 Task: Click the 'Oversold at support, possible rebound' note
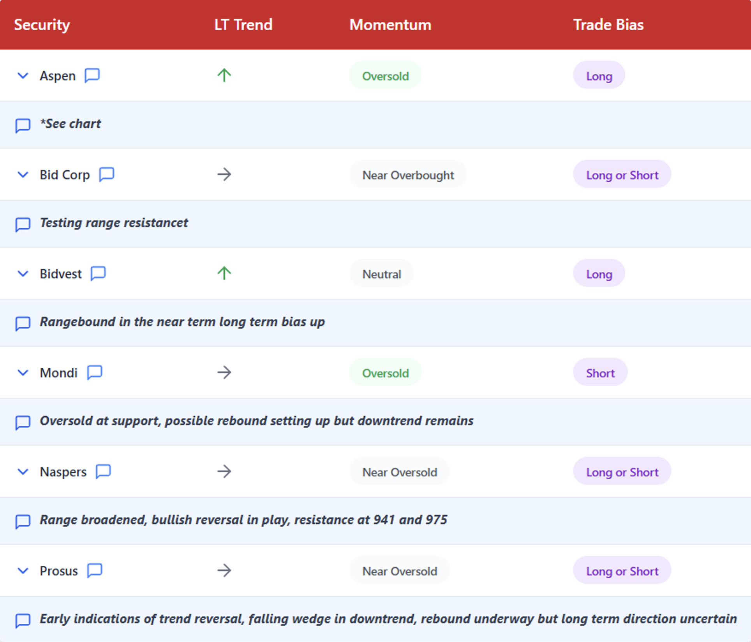coord(256,421)
